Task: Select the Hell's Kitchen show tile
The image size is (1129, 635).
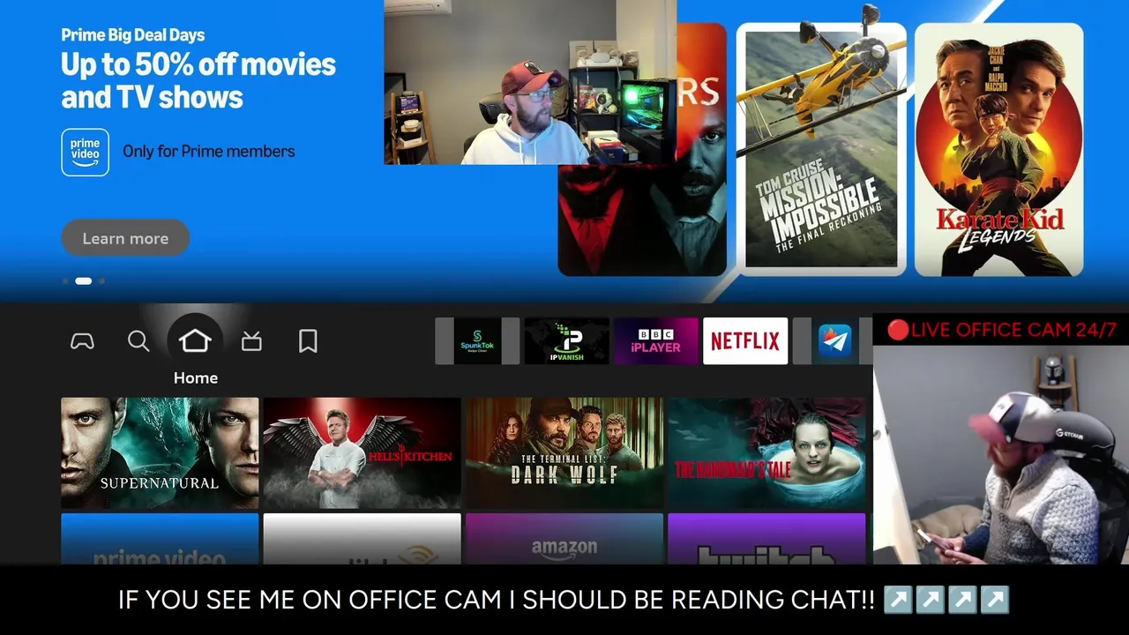Action: click(362, 453)
